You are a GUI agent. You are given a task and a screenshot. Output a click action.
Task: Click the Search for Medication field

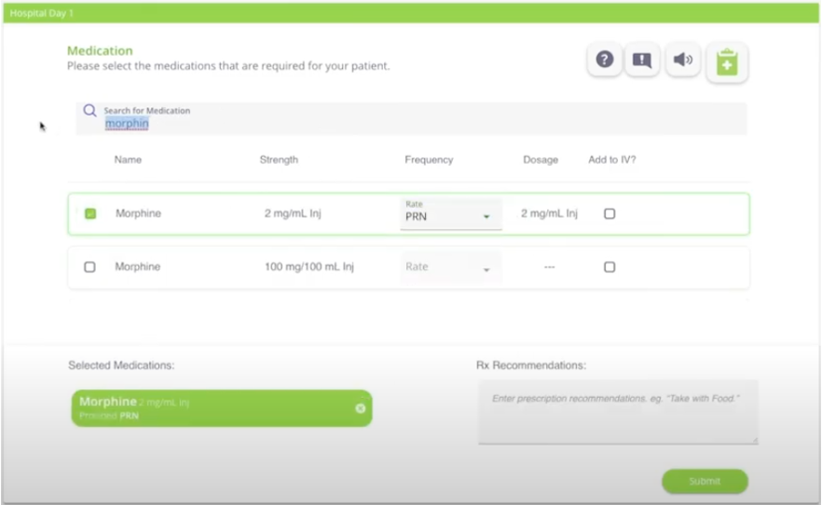click(x=419, y=118)
